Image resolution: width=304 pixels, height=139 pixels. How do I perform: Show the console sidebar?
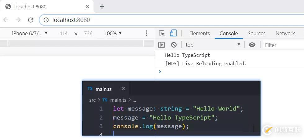(x=161, y=45)
